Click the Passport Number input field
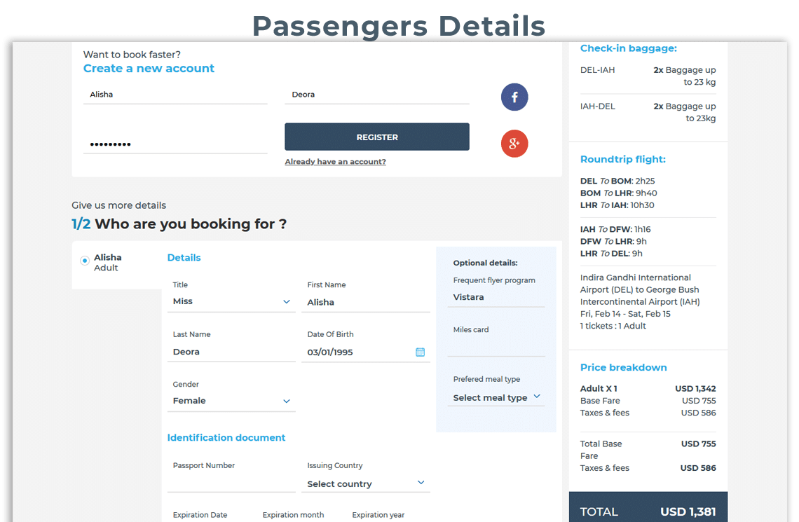 tap(231, 483)
